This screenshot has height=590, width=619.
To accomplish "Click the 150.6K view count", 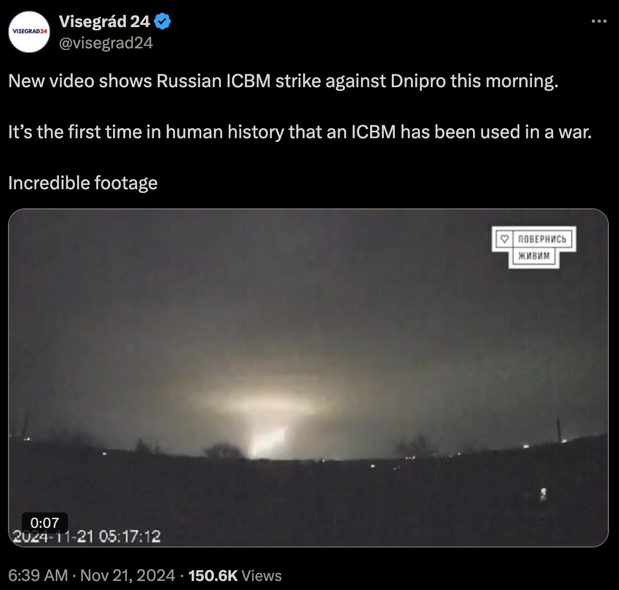I will (x=213, y=576).
